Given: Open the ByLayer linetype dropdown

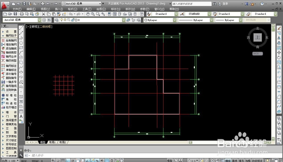Looking at the screenshot, I should pos(211,20).
